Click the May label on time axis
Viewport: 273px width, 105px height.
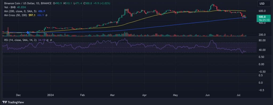click(x=176, y=95)
